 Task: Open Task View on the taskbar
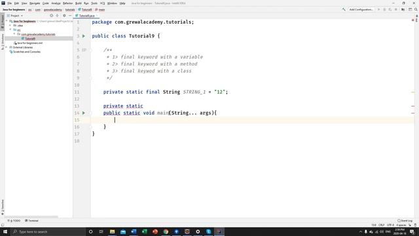click(101, 231)
